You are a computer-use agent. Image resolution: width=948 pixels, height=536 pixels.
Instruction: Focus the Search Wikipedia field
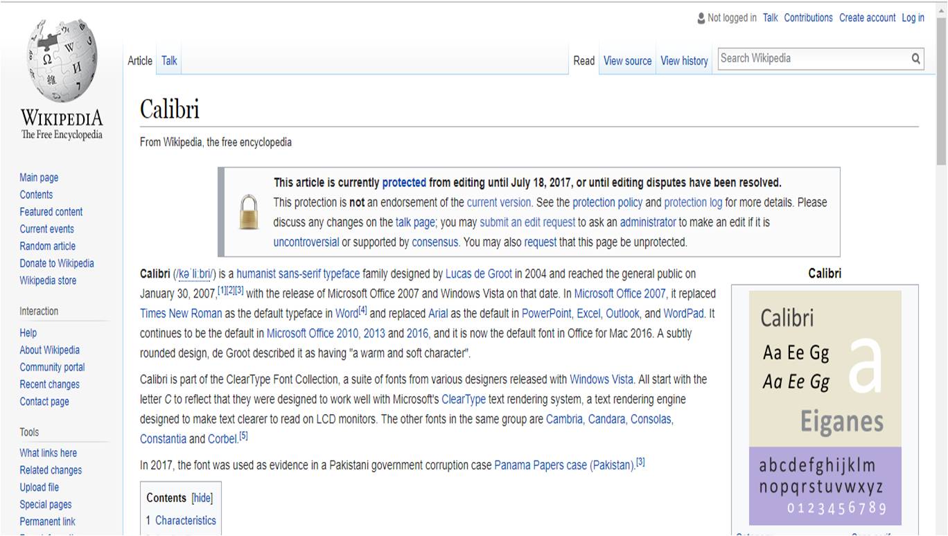pyautogui.click(x=813, y=58)
